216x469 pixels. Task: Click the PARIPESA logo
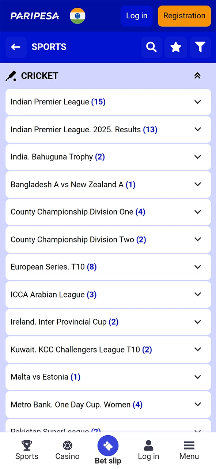pyautogui.click(x=35, y=16)
